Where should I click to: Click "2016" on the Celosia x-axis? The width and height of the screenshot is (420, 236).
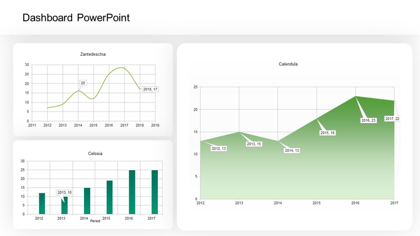129,218
